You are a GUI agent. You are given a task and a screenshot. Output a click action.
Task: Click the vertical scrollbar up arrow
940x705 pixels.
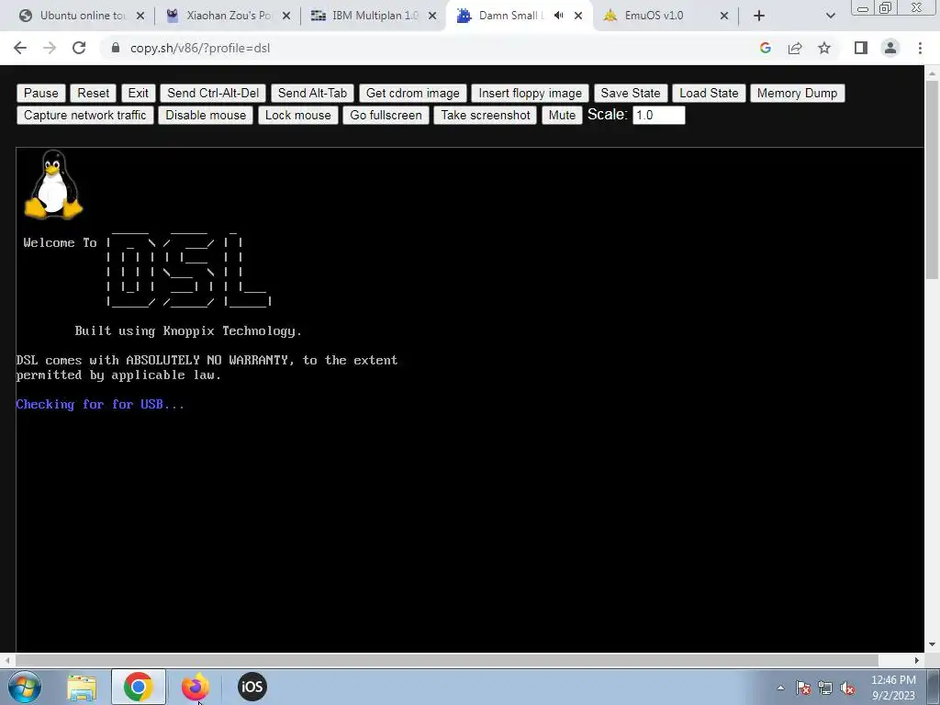point(933,73)
